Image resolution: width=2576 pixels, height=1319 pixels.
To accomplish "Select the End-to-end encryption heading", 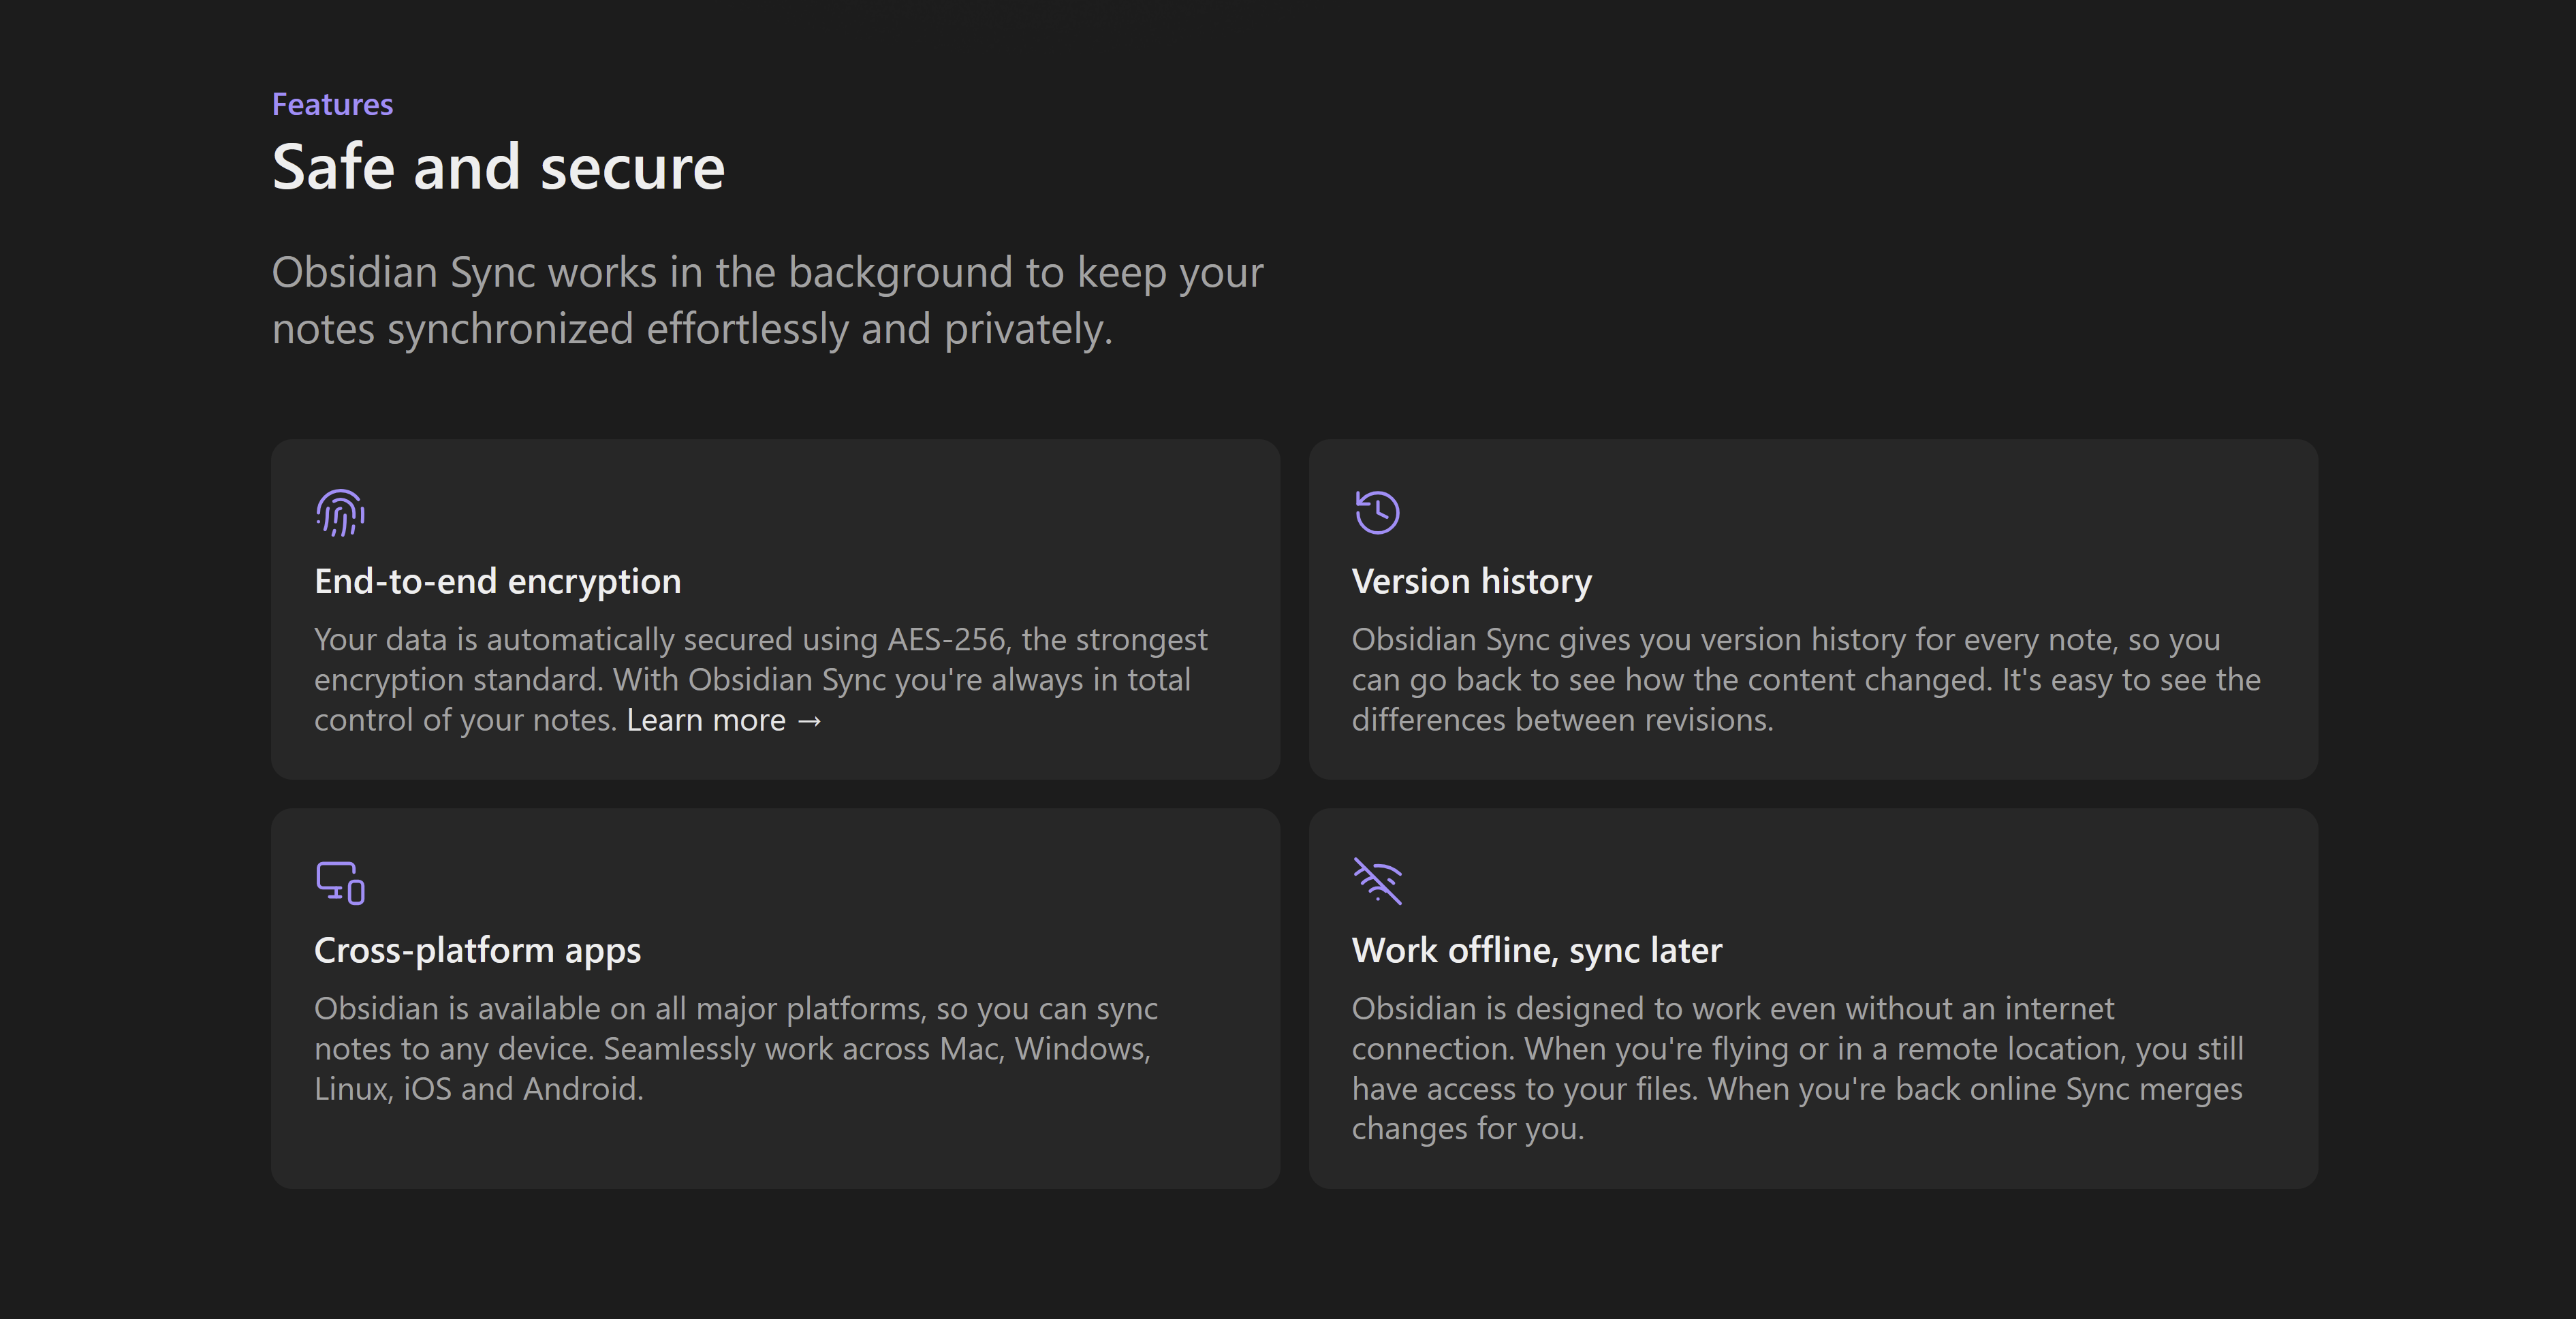I will (497, 581).
